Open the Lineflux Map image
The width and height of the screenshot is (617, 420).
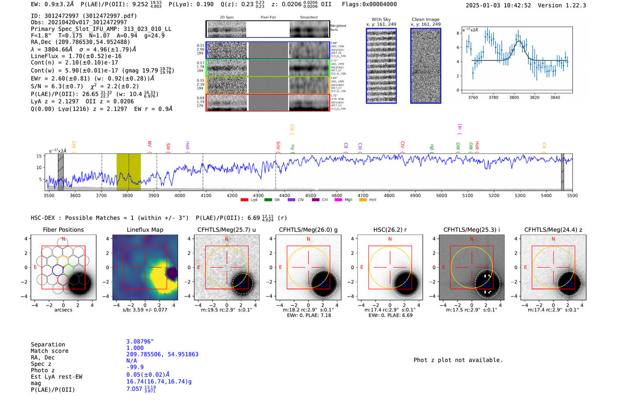[145, 268]
